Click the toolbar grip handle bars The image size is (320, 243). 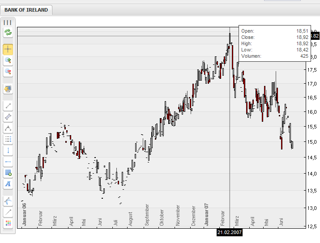coord(8,22)
